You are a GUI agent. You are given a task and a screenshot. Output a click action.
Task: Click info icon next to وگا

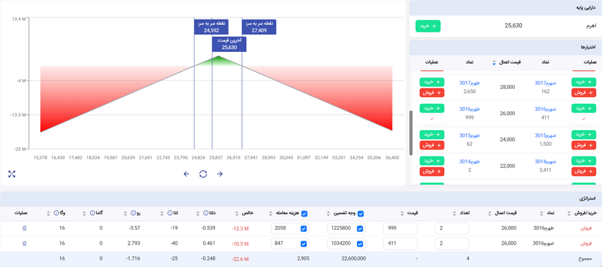tap(56, 214)
